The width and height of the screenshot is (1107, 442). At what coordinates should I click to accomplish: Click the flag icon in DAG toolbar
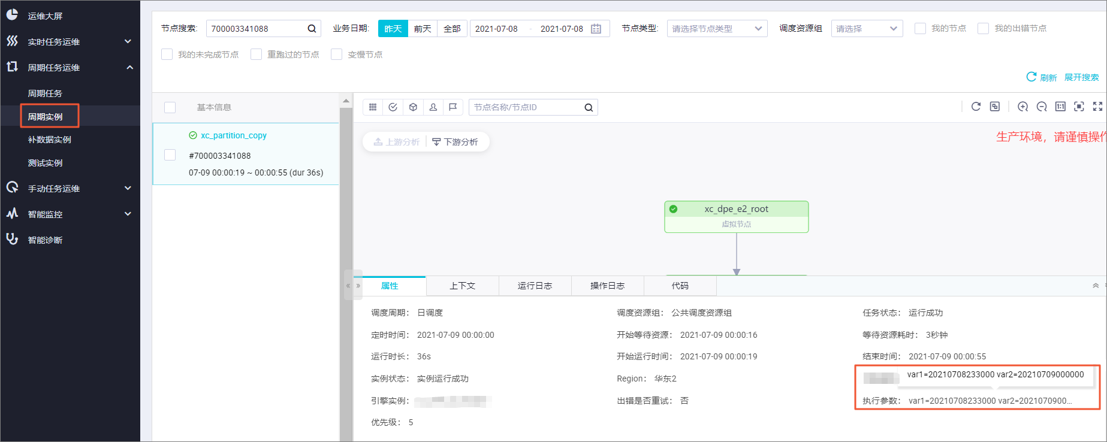coord(453,107)
